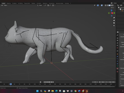
Task: Open the Scene properties tab icon
Action: click(x=118, y=45)
